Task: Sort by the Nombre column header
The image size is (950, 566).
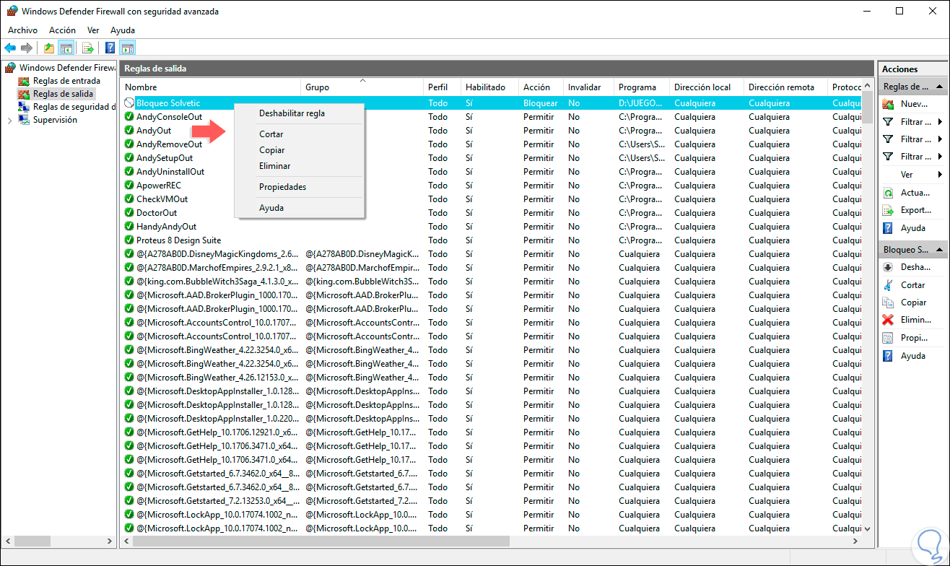Action: tap(210, 87)
